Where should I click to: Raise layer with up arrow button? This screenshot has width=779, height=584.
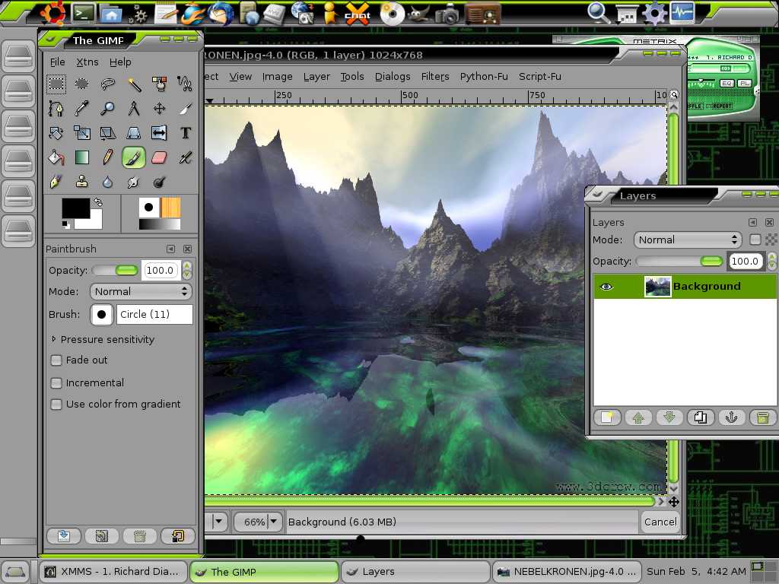coord(638,417)
